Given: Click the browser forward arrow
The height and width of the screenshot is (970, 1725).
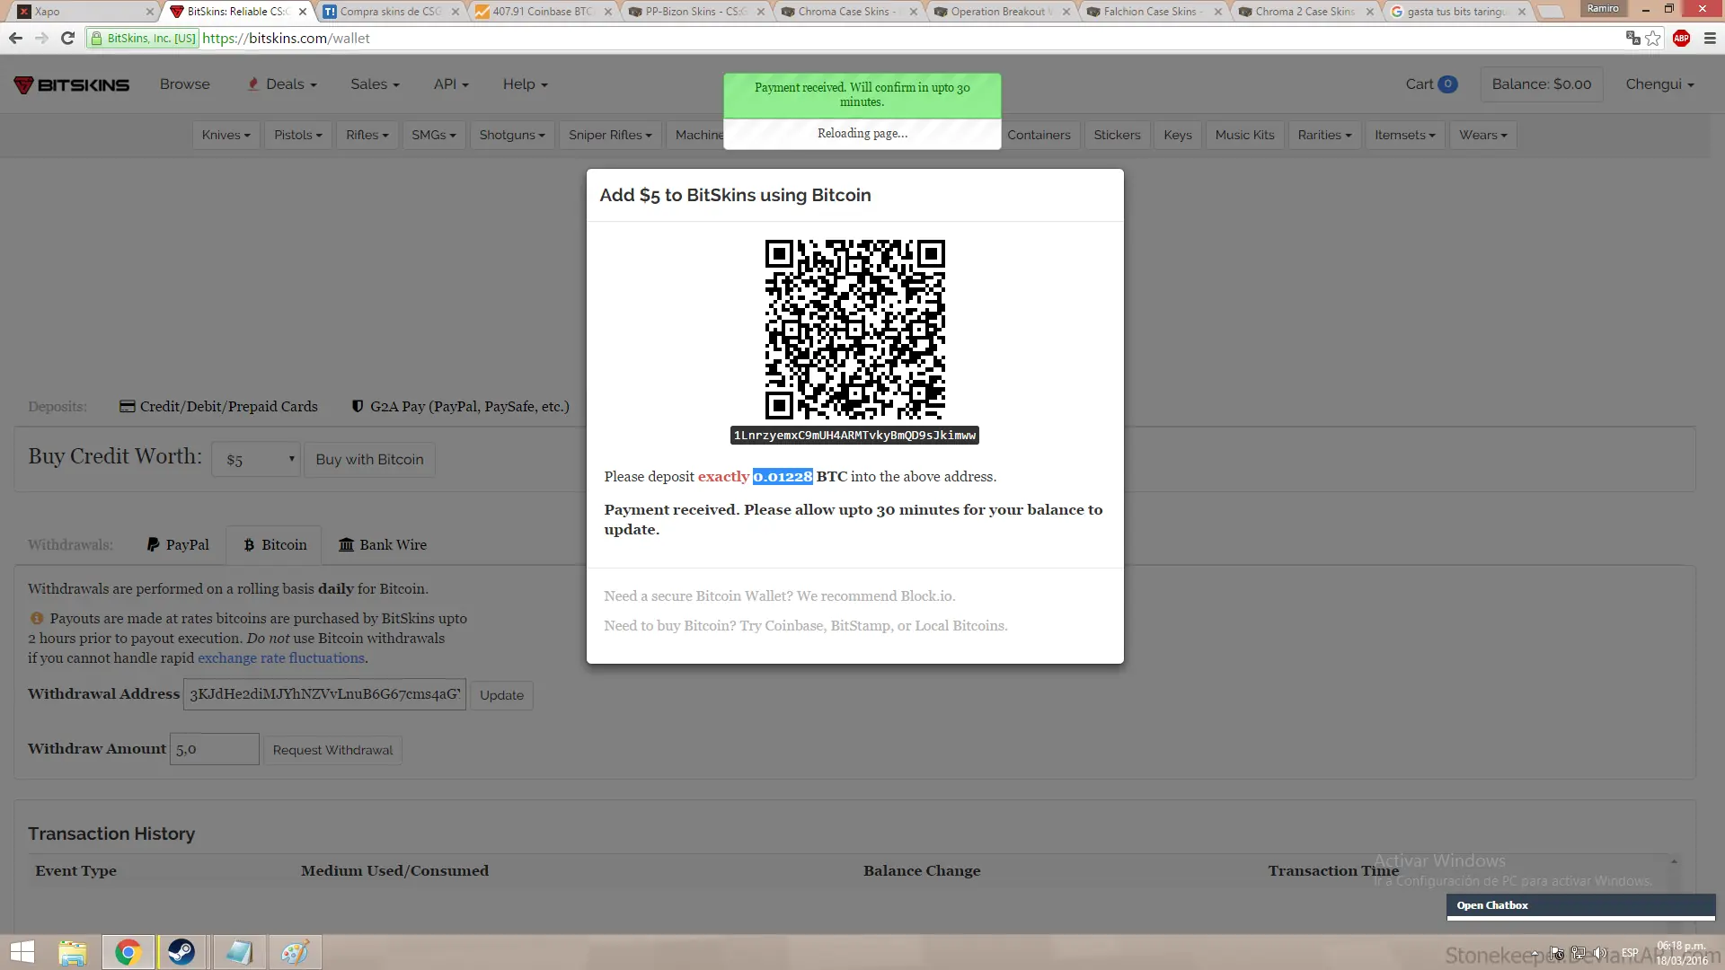Looking at the screenshot, I should (41, 39).
